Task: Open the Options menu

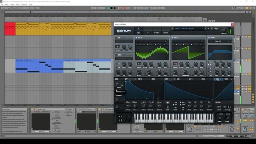Action: pyautogui.click(x=24, y=4)
